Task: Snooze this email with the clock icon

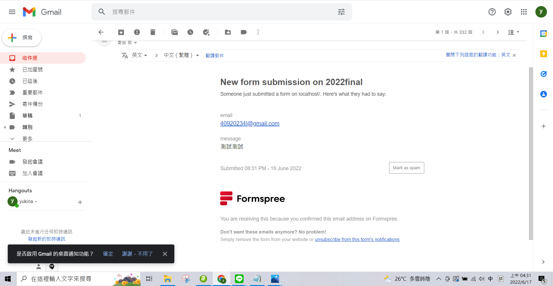Action: point(190,32)
